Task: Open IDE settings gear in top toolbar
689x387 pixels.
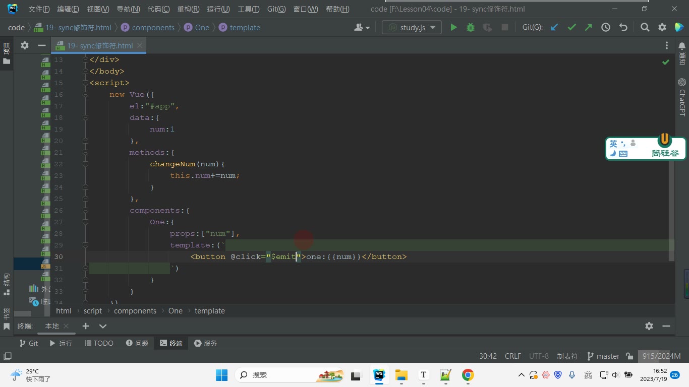Action: click(662, 28)
